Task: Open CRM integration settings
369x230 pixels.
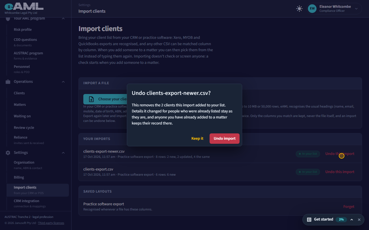Action: tap(38, 203)
